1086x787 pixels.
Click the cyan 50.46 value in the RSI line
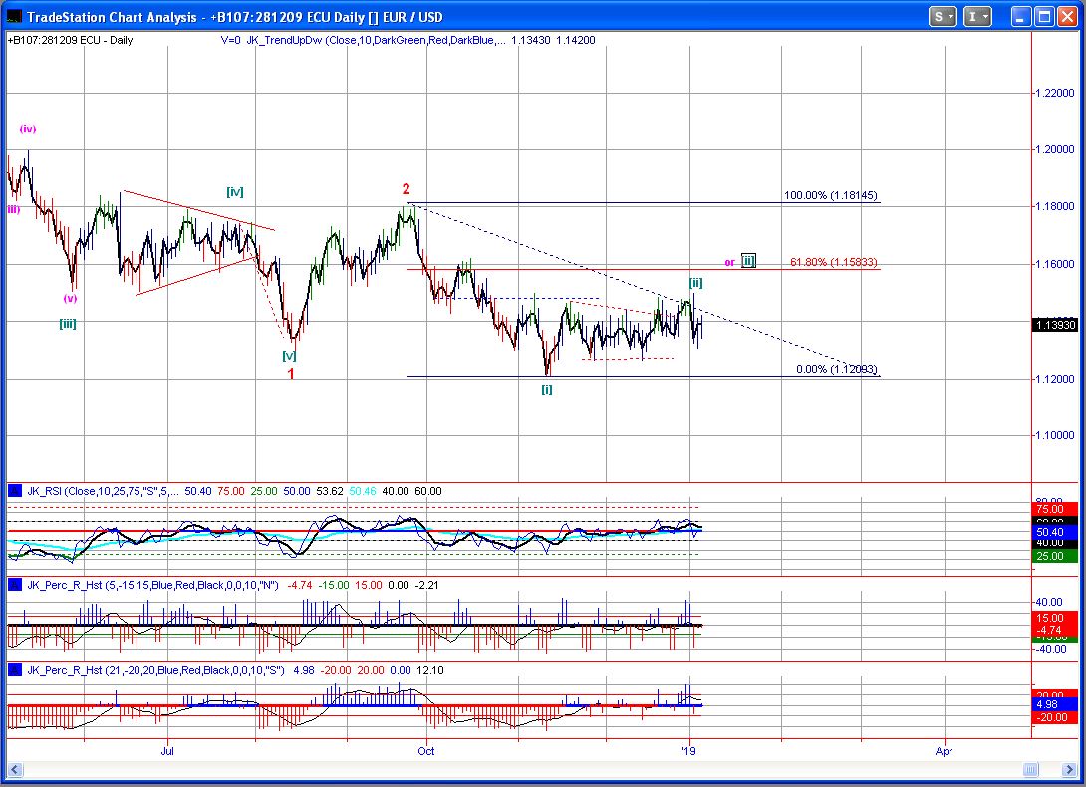(x=363, y=491)
